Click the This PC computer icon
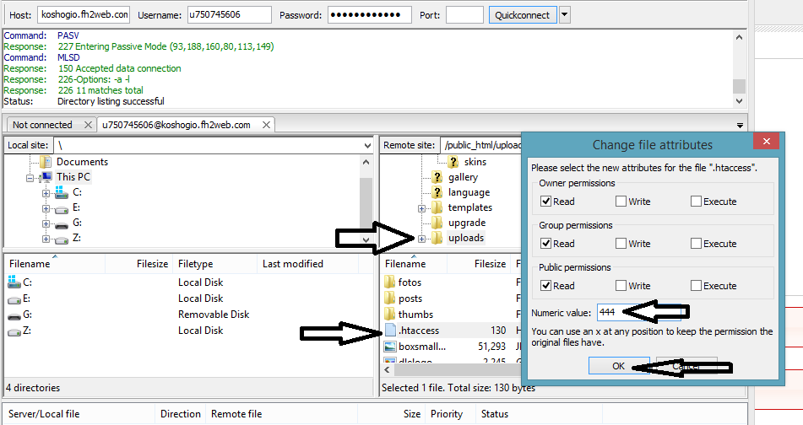The width and height of the screenshot is (803, 425). click(x=46, y=177)
